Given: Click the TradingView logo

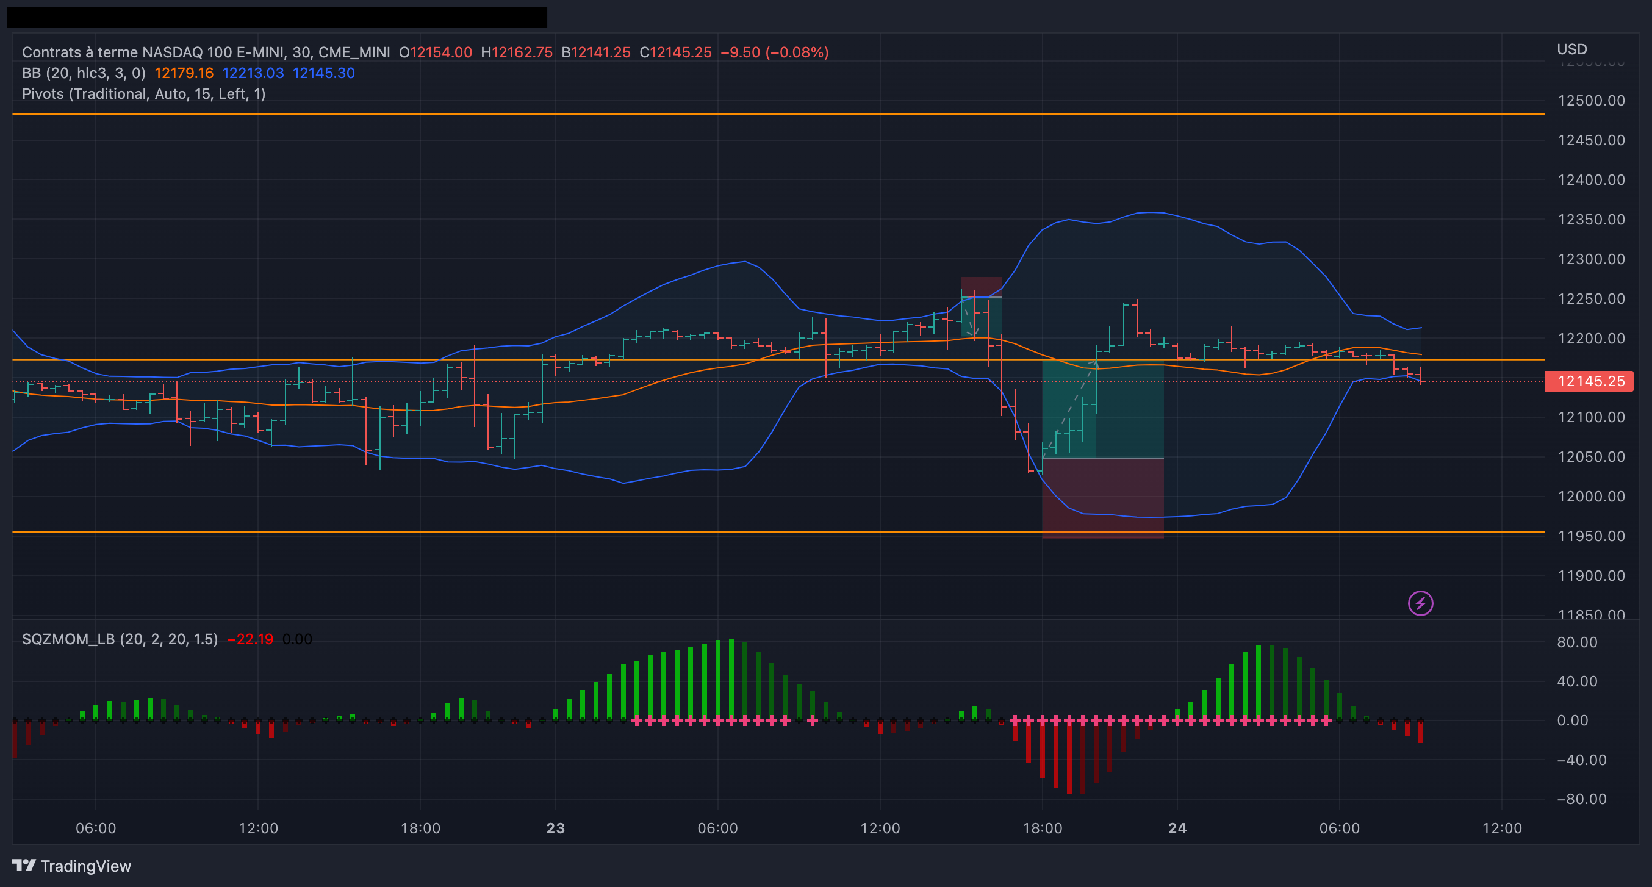Looking at the screenshot, I should (71, 866).
